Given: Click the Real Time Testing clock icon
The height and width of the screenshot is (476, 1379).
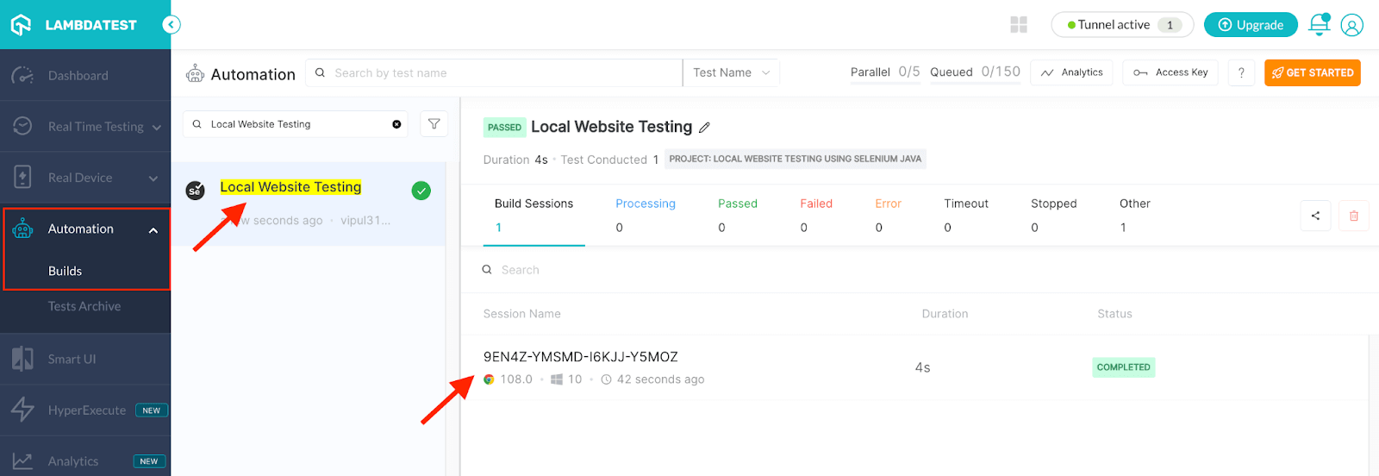Looking at the screenshot, I should pos(22,126).
